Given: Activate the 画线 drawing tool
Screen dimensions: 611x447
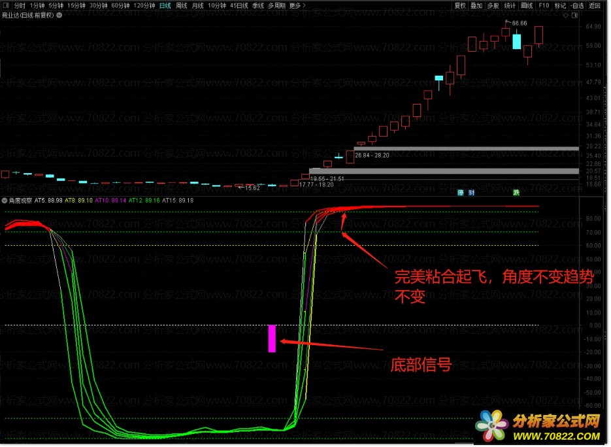Looking at the screenshot, I should [x=527, y=5].
